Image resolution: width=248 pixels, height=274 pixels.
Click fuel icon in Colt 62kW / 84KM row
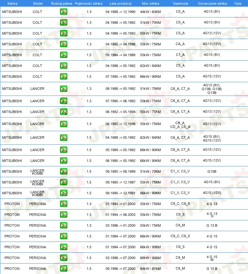point(63,66)
